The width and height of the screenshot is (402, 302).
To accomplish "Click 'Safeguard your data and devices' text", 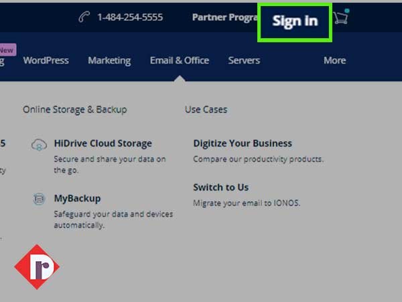I will pyautogui.click(x=113, y=219).
